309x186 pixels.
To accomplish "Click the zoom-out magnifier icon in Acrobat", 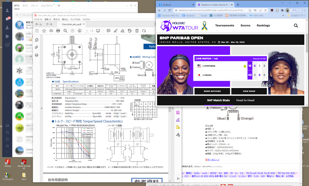I will pos(65,31).
